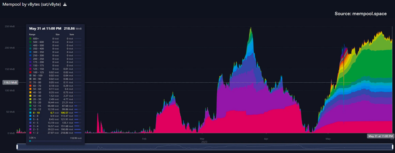Click the Feb label on the time axis
395x153 pixels.
[x=144, y=139]
